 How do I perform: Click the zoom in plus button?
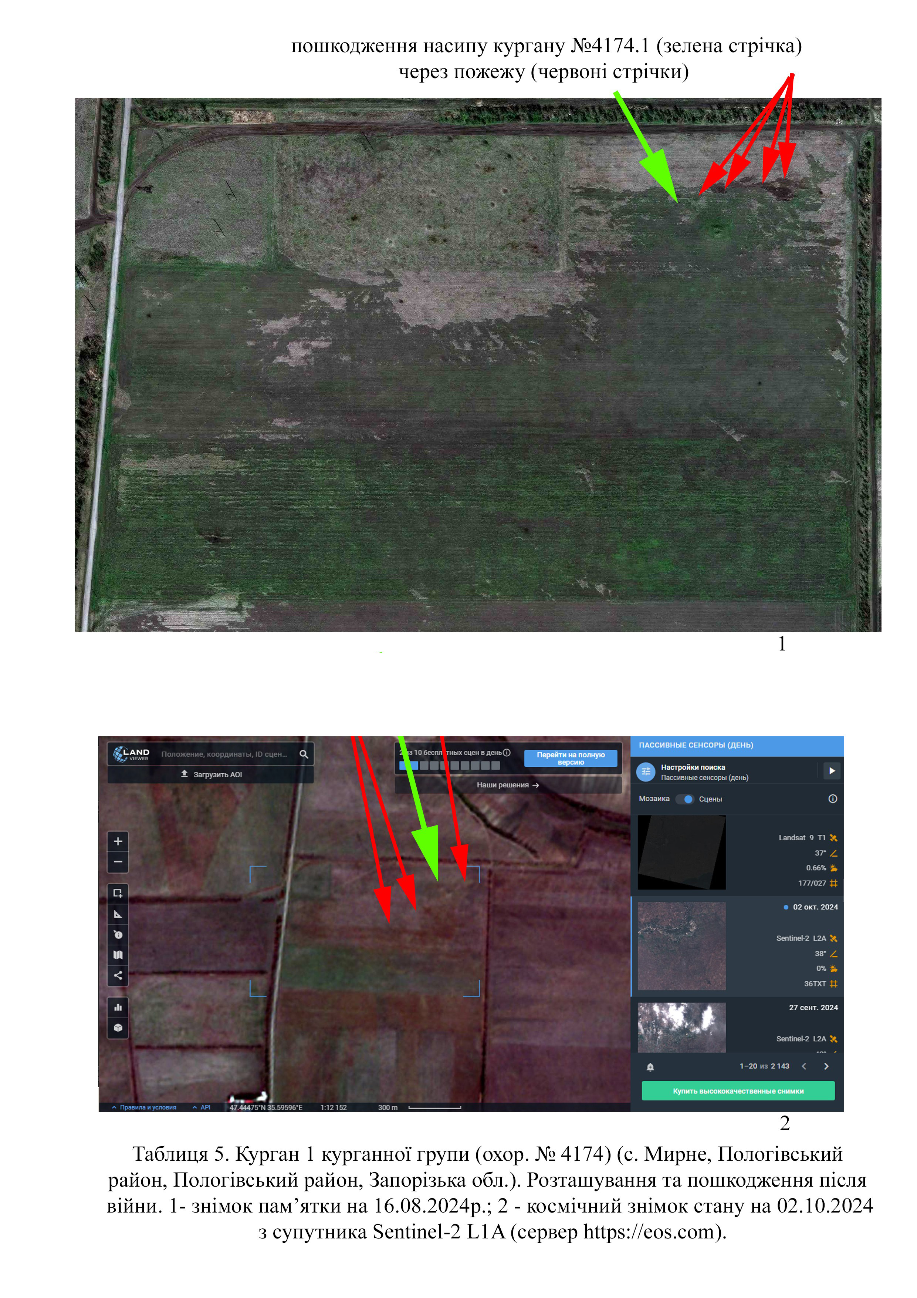pyautogui.click(x=118, y=841)
